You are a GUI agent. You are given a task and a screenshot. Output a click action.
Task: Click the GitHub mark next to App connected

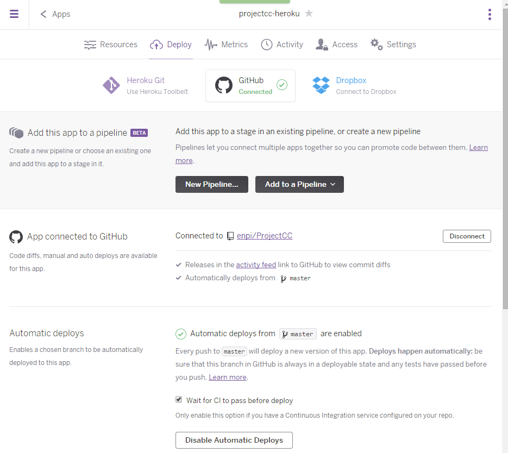16,236
